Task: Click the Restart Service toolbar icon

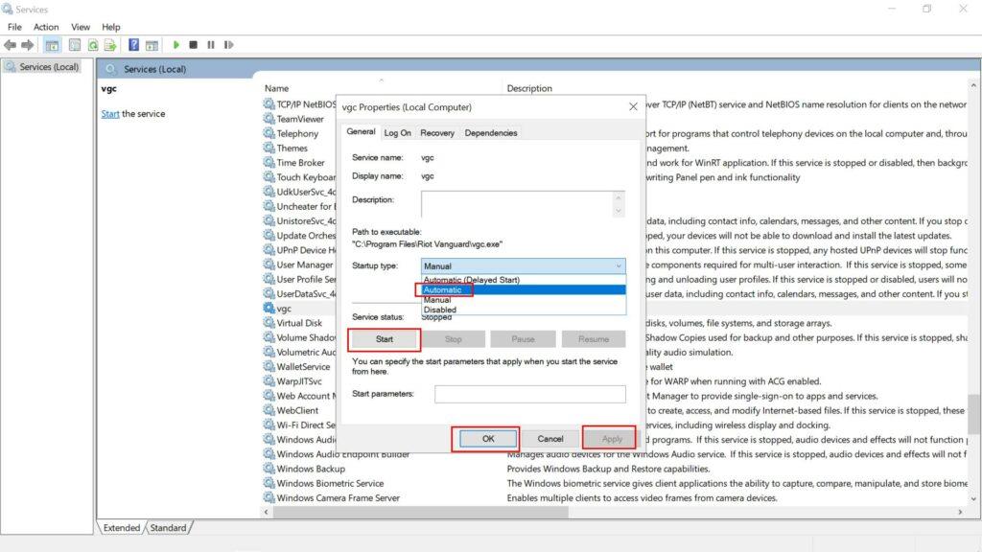Action: coord(228,45)
